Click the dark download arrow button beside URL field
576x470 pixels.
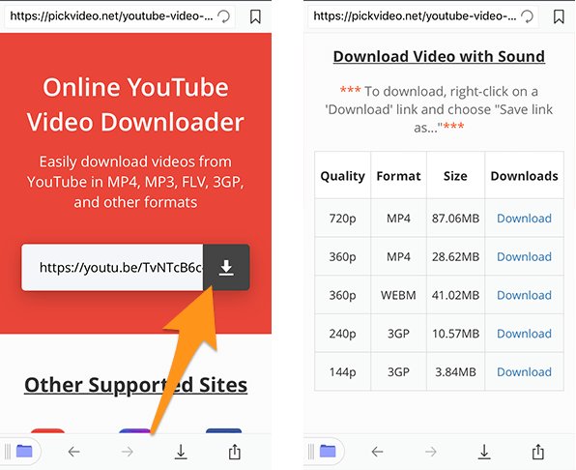click(226, 268)
